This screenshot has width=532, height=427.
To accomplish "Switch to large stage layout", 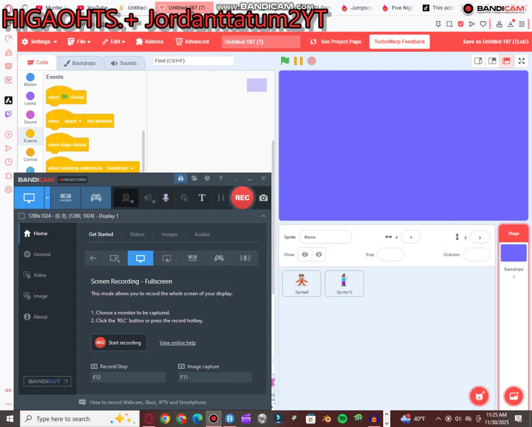I will 492,61.
